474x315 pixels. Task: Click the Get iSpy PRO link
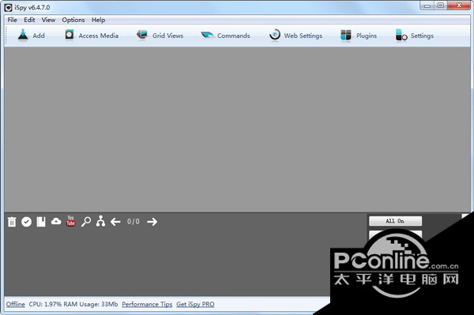(195, 304)
